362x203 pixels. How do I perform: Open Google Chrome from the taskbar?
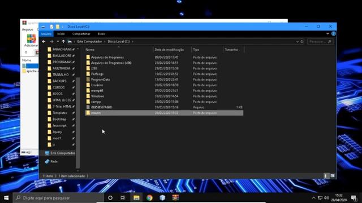(149, 198)
